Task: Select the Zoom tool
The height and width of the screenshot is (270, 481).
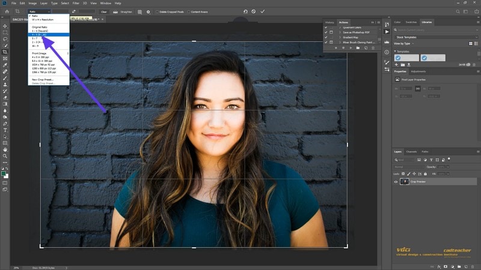Action: [5, 156]
